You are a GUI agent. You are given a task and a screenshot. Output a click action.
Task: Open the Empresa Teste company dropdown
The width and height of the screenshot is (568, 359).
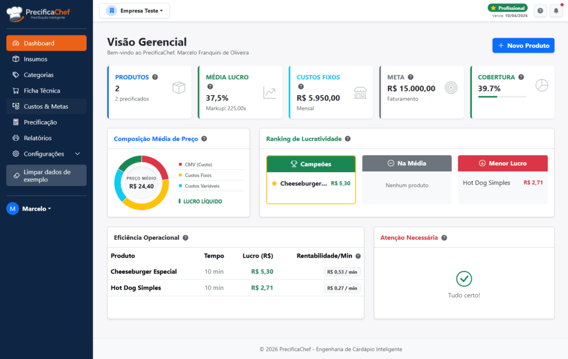(134, 11)
